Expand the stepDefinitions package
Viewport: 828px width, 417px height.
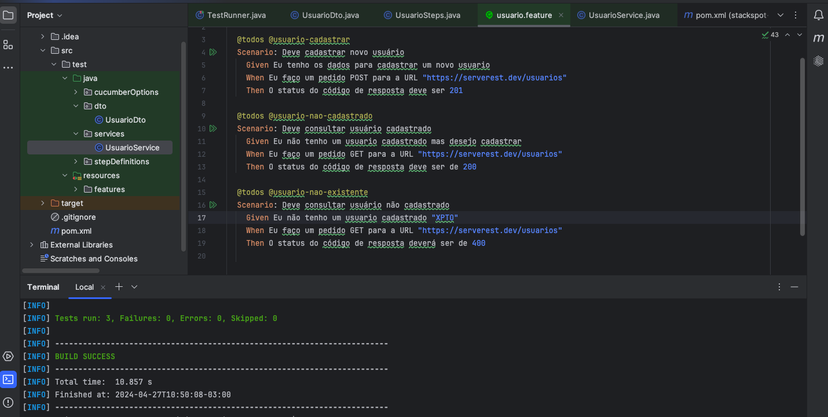pos(75,161)
